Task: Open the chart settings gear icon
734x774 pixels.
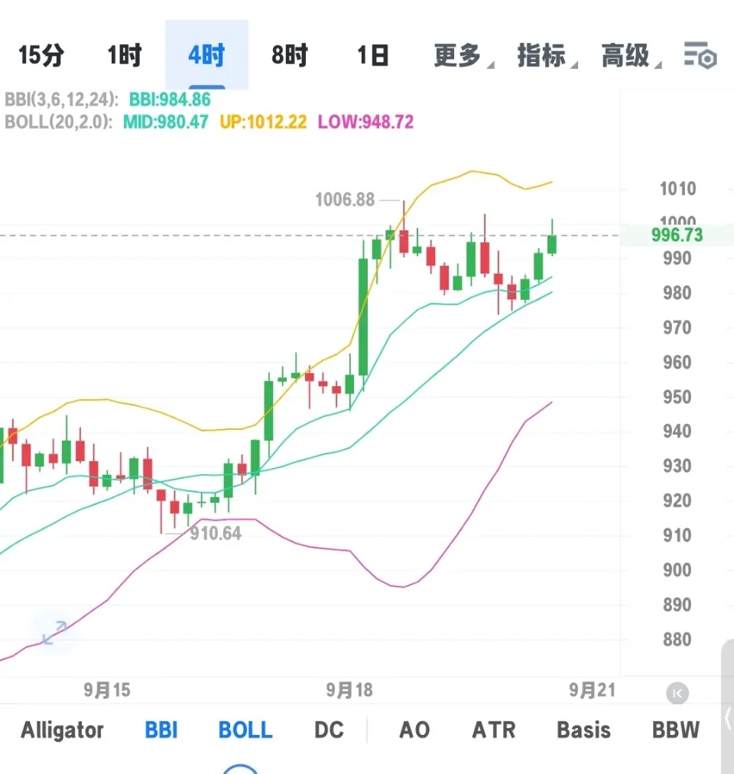Action: [698, 55]
